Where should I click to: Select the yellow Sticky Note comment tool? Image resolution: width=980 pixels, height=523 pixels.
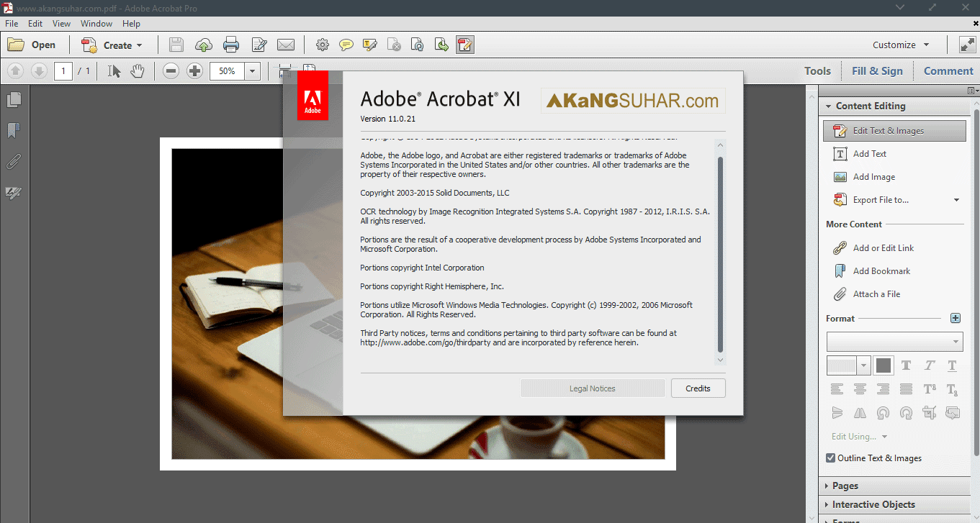[x=346, y=45]
